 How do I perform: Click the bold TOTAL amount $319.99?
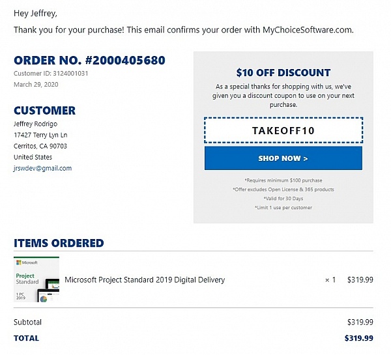pos(359,338)
